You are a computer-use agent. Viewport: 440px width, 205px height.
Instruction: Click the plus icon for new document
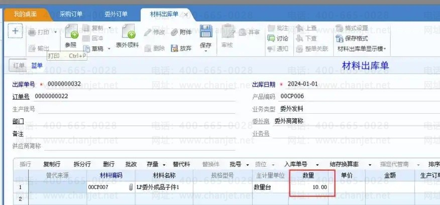(x=15, y=31)
